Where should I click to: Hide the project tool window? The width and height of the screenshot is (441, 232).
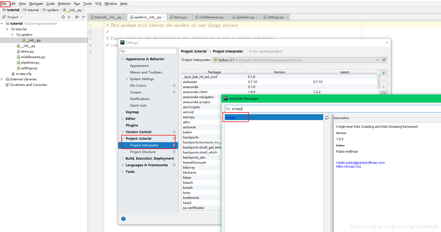click(x=84, y=17)
